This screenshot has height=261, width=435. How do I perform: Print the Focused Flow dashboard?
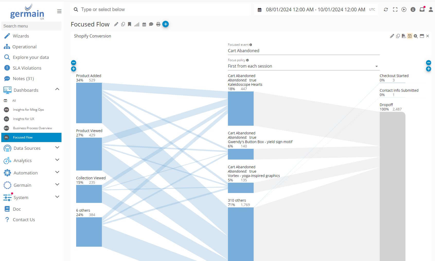(x=158, y=24)
